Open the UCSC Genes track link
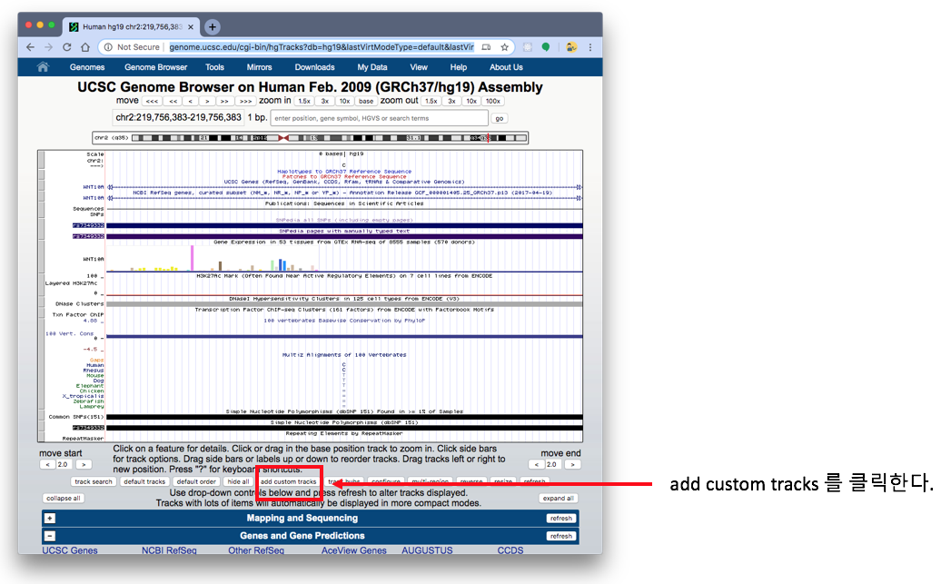The image size is (941, 584). point(70,550)
